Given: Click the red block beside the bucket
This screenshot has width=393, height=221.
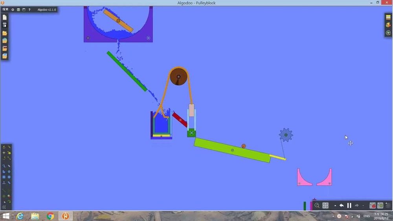Looking at the screenshot, I should (180, 120).
